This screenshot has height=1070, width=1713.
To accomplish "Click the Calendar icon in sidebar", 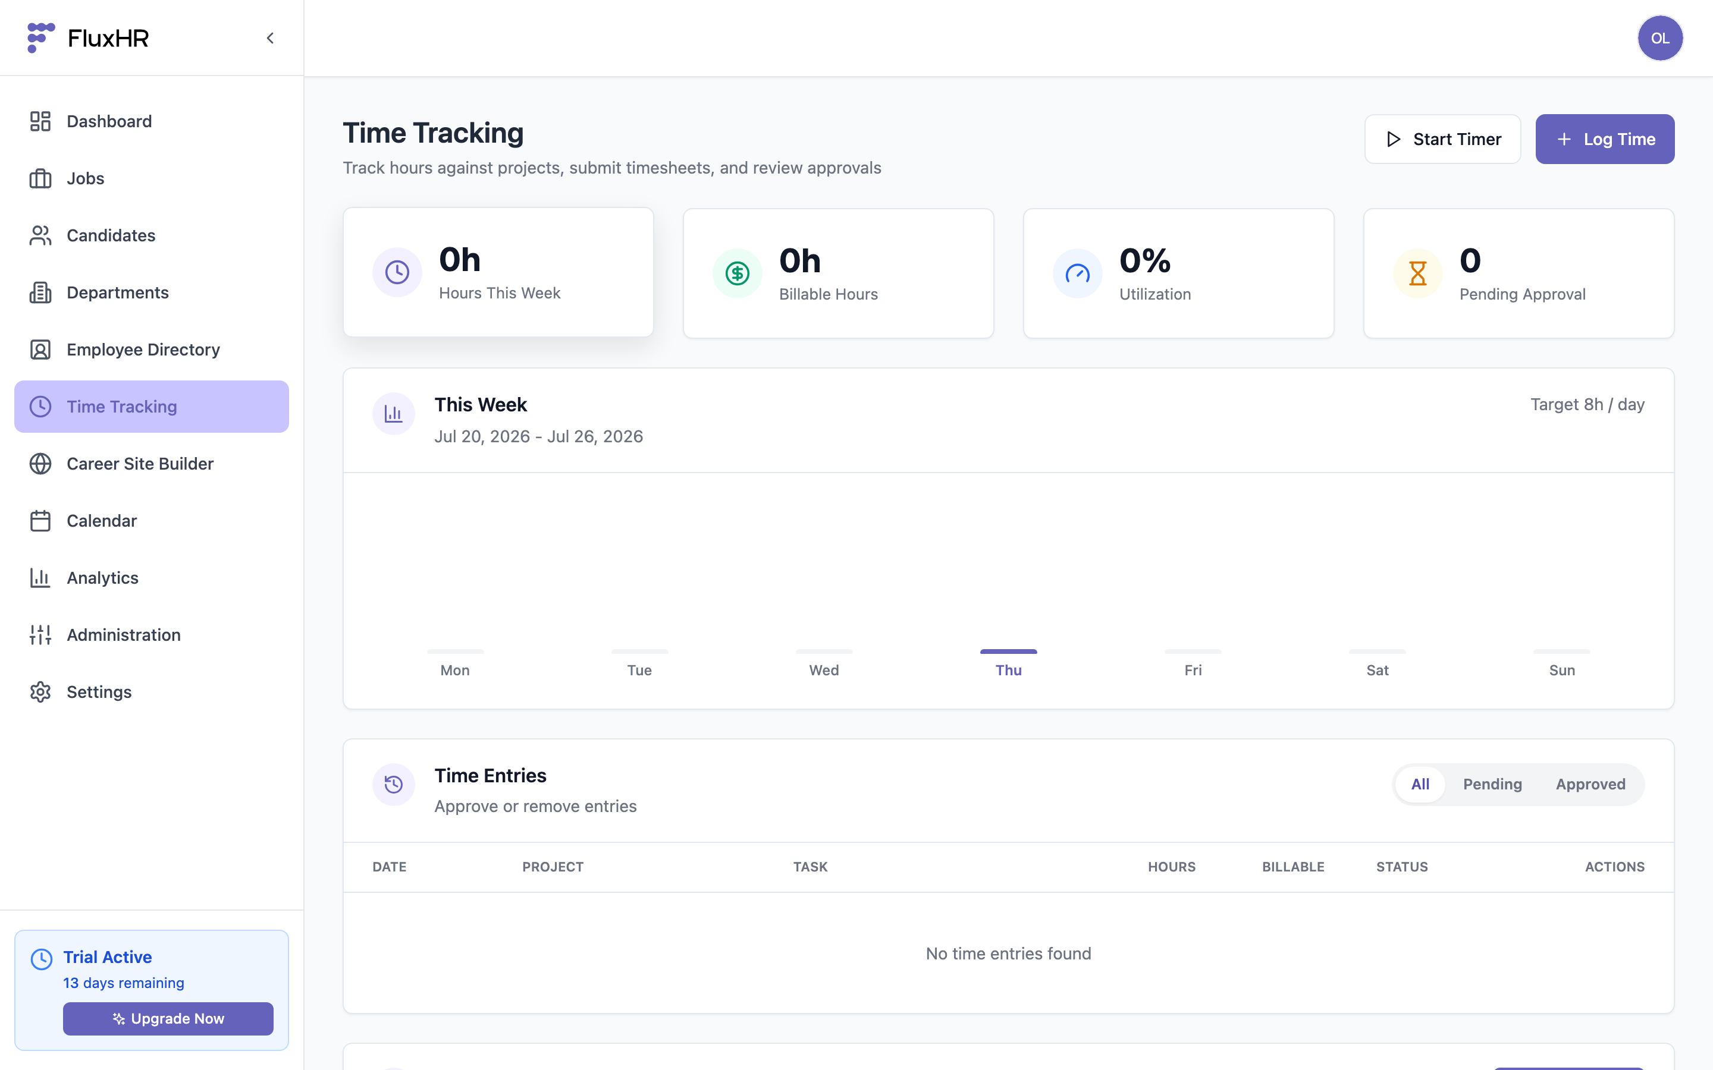I will (40, 521).
